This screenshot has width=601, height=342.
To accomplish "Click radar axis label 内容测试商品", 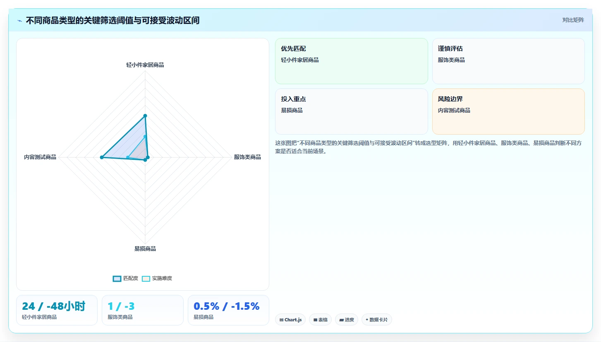I will pos(40,157).
